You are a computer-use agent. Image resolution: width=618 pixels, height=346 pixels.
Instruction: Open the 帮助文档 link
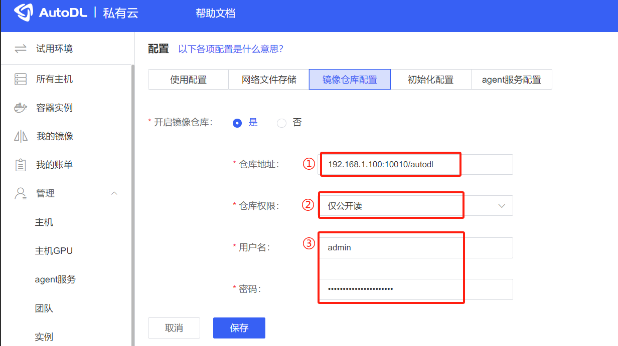(215, 15)
